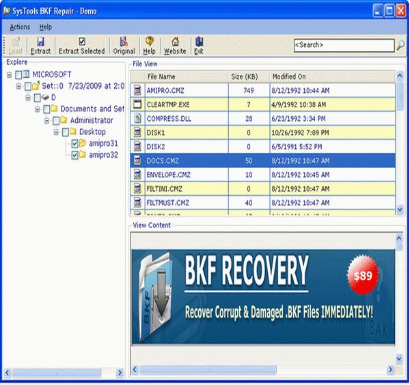Check the Administrator folder checkbox
The image size is (410, 385).
pyautogui.click(x=56, y=121)
